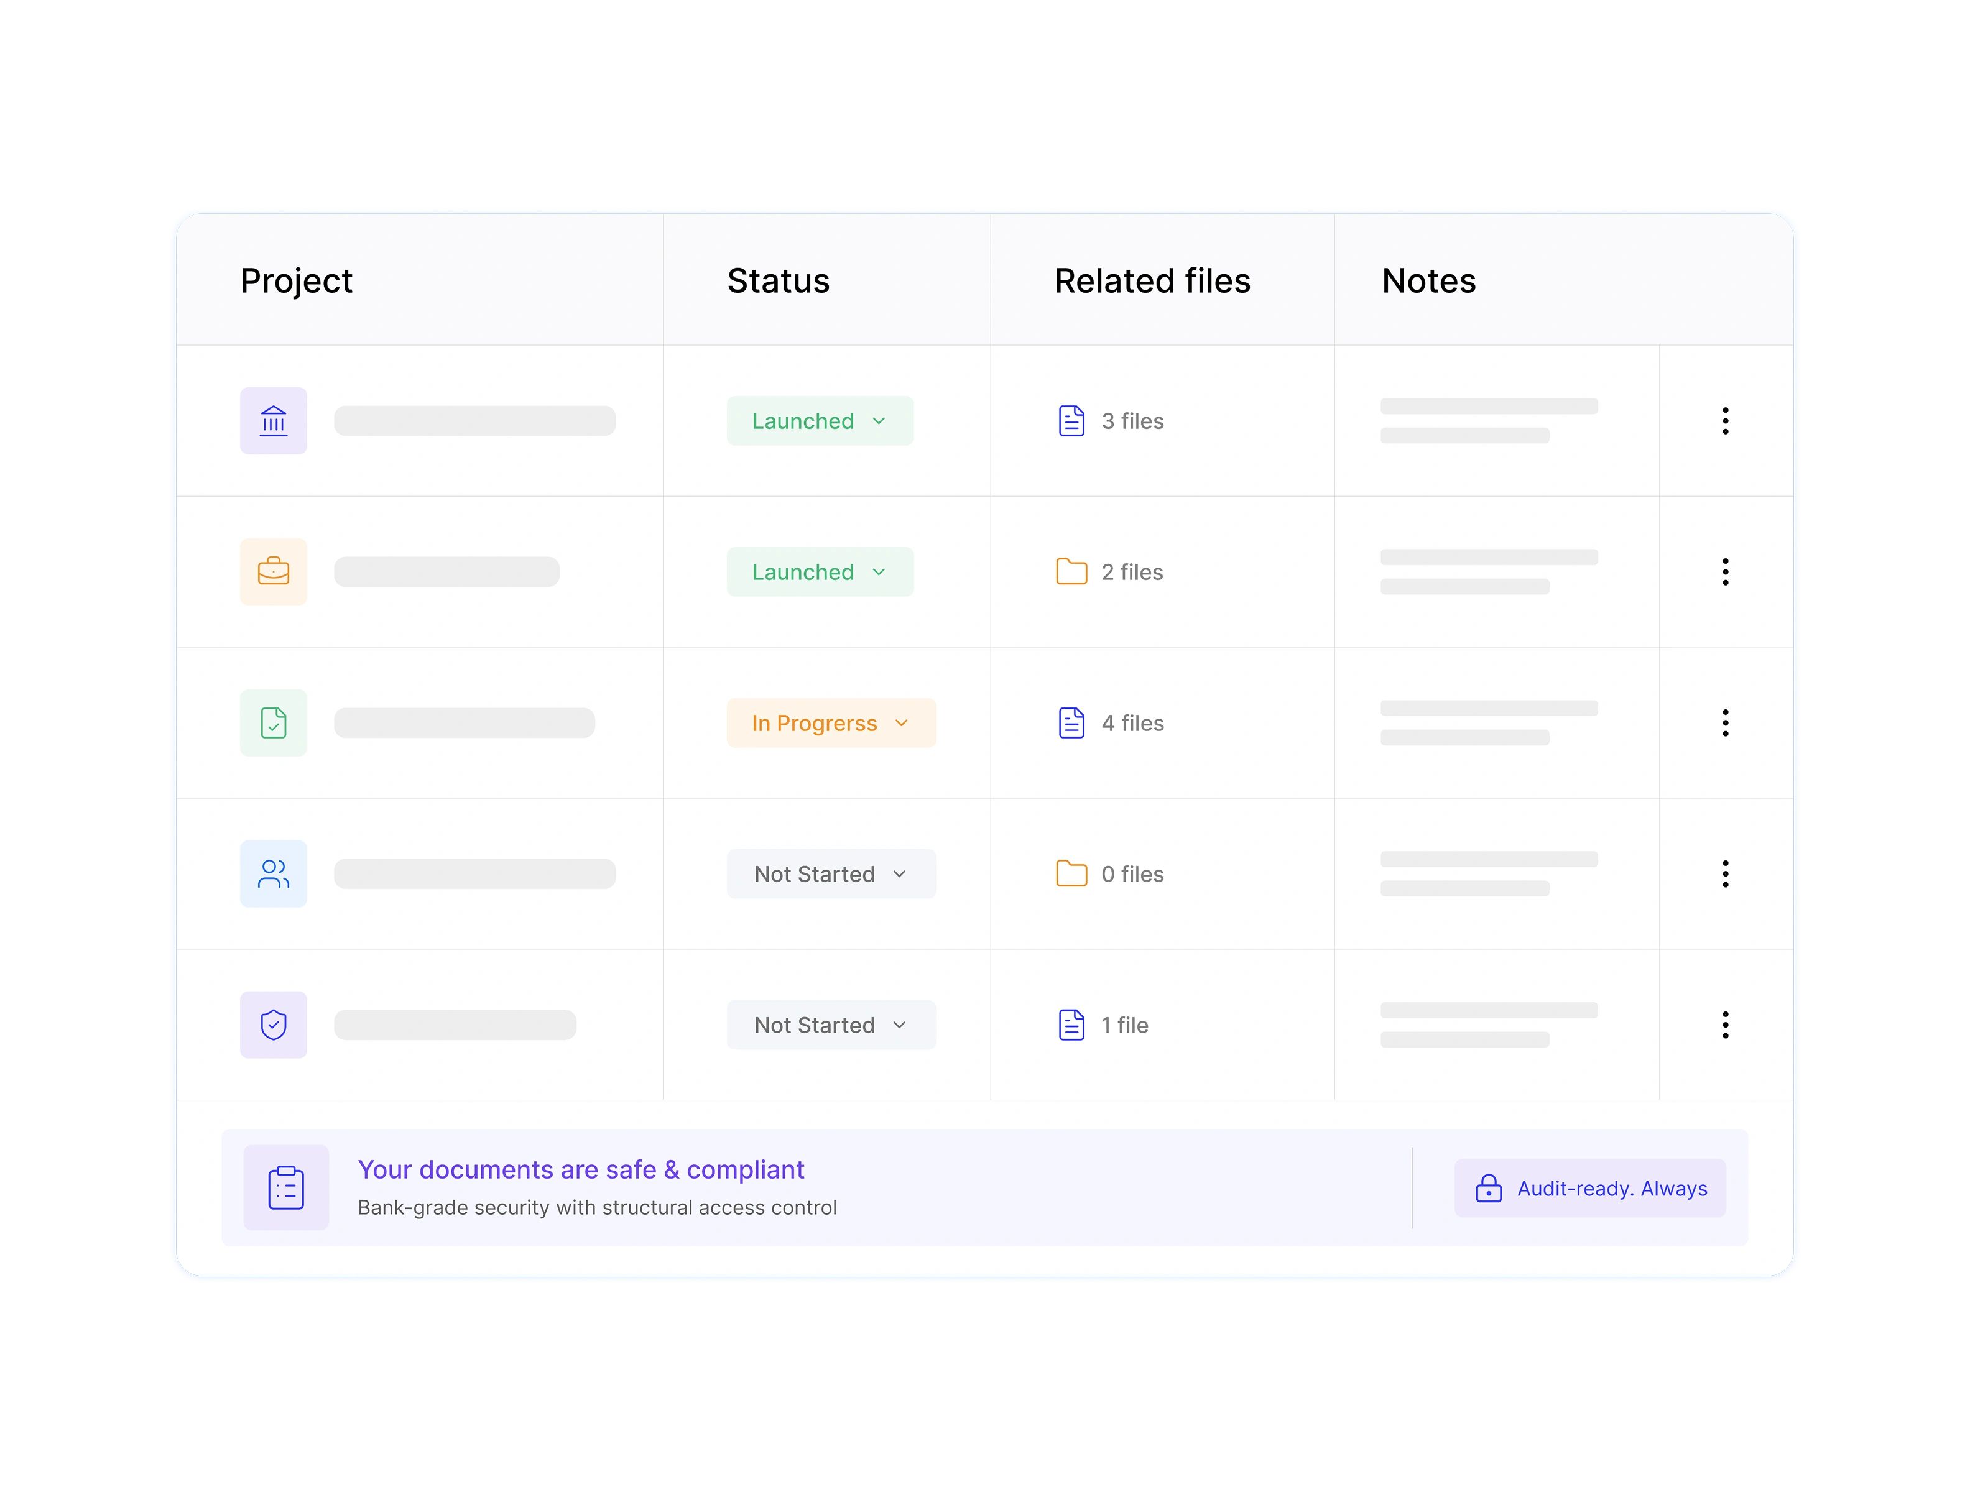Click the orange briefcase project icon
The image size is (1970, 1492).
coord(274,571)
